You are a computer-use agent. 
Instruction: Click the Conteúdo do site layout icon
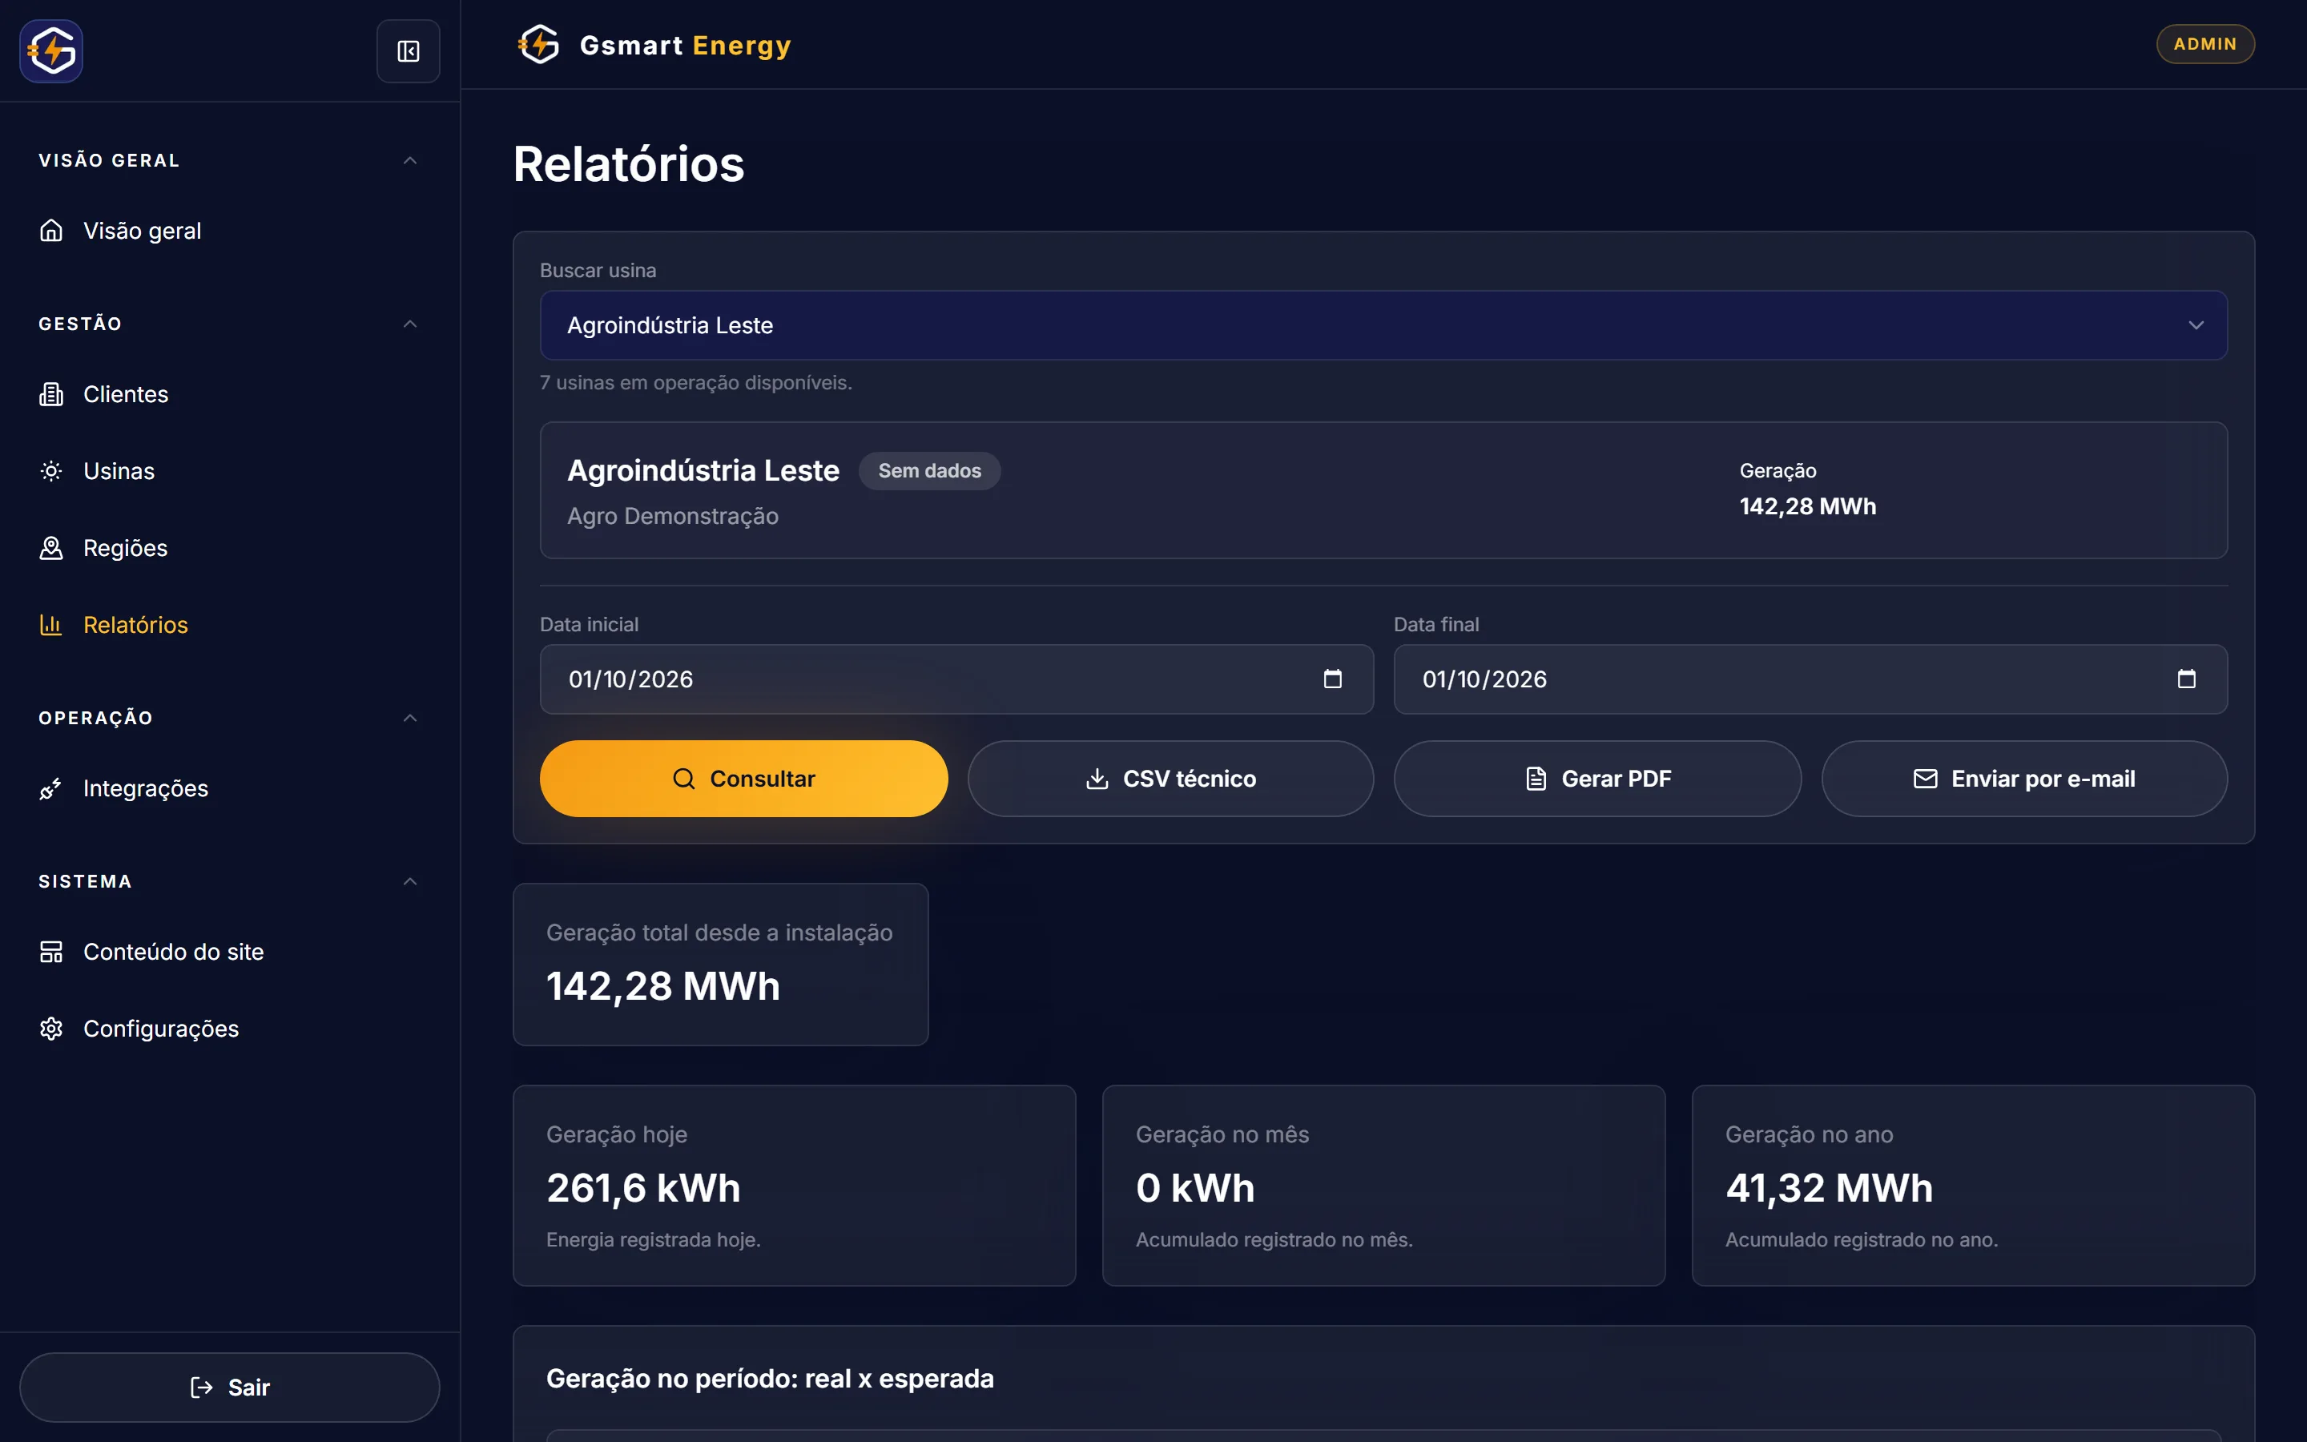(x=51, y=952)
